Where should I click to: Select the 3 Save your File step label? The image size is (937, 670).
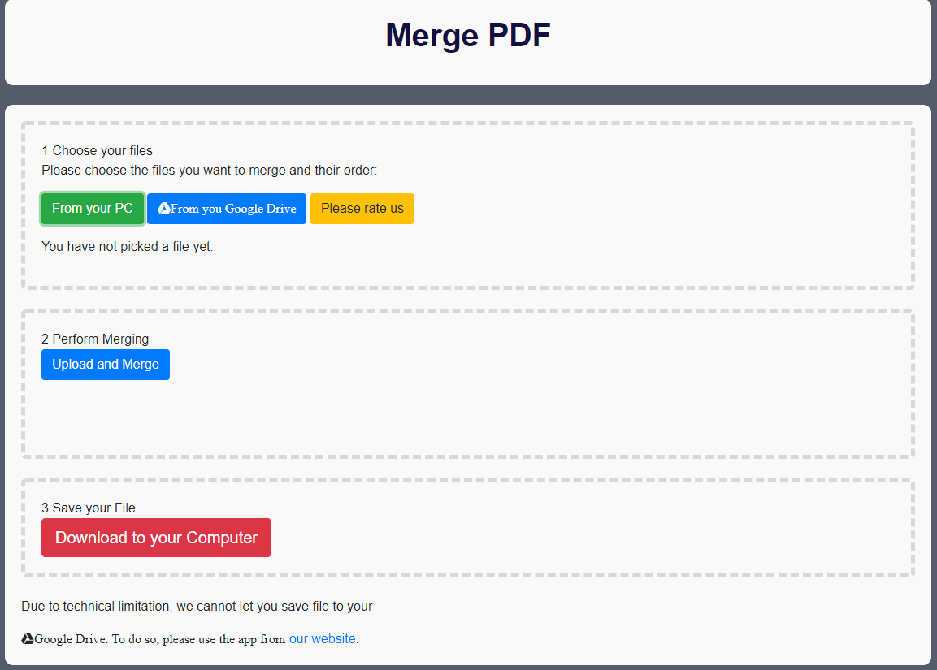(x=89, y=508)
